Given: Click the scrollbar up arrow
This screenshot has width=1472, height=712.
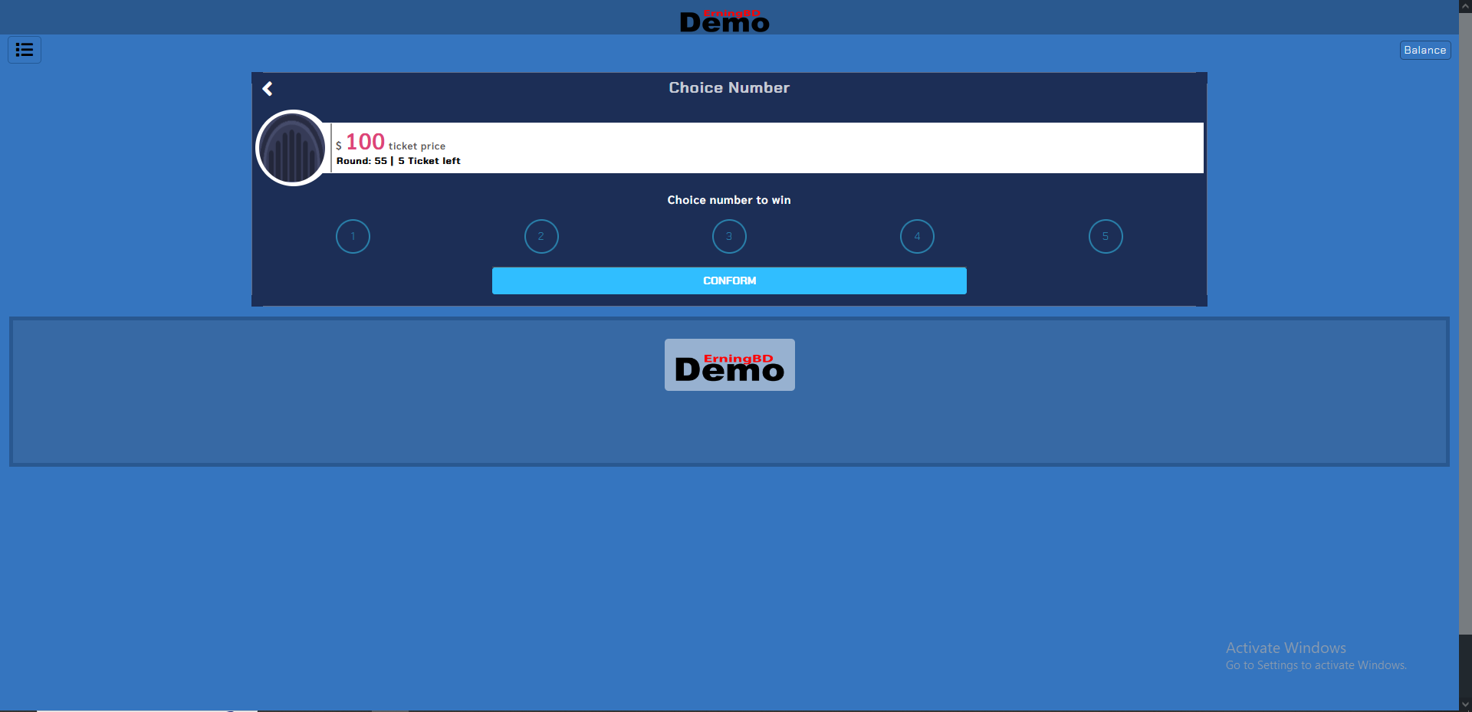Looking at the screenshot, I should 1465,6.
